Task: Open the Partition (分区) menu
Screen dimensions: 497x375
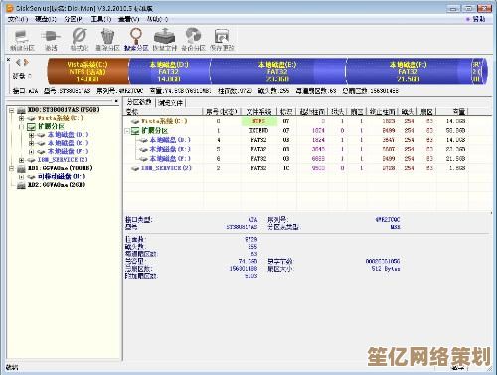Action: coord(74,19)
